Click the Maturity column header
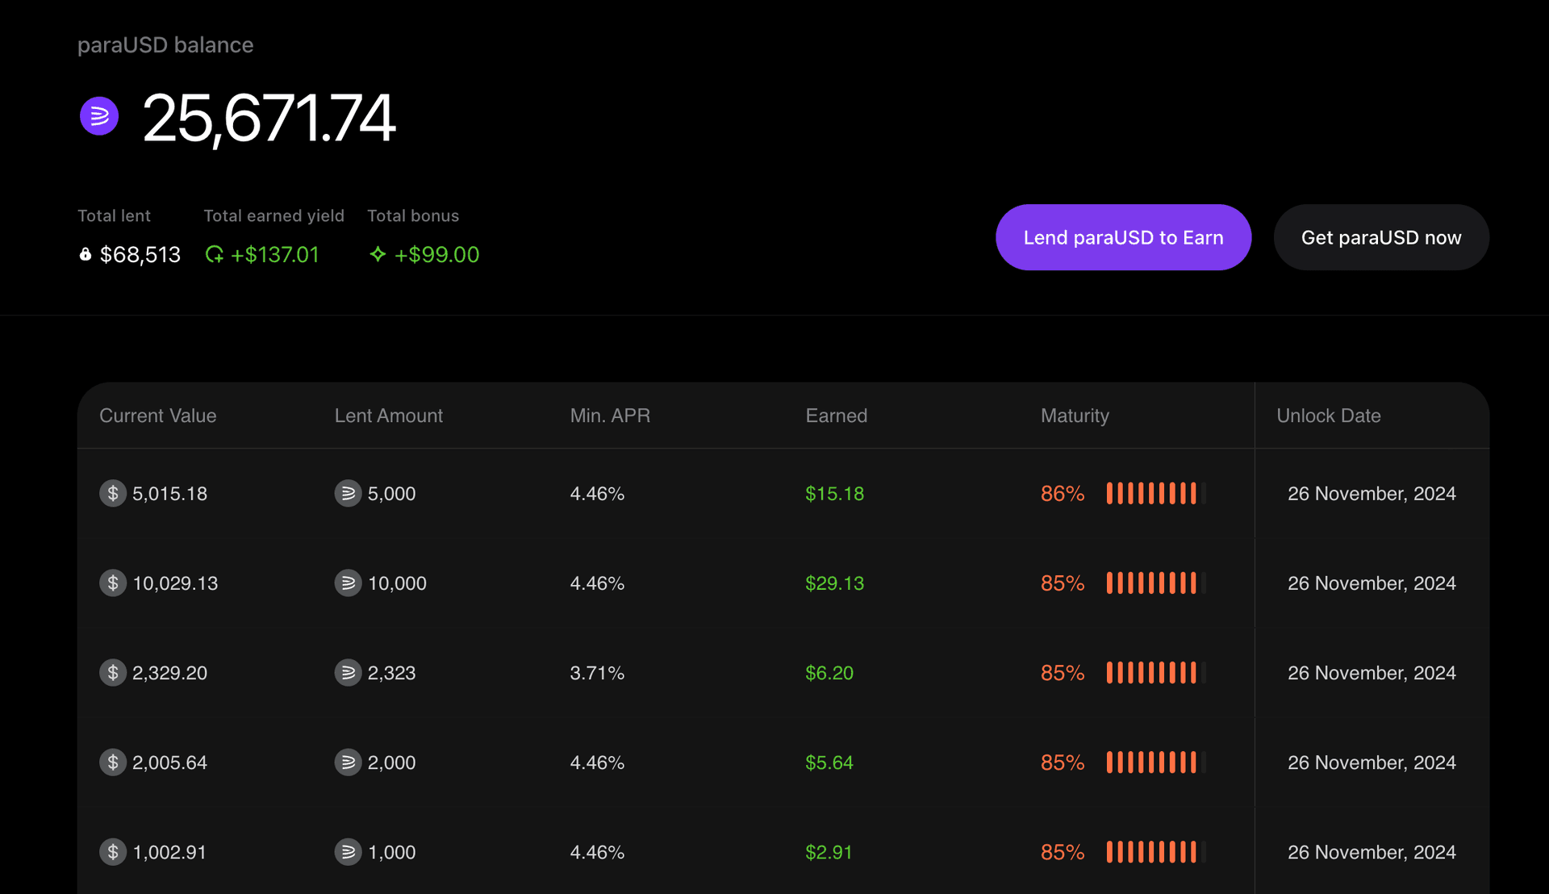Screen dimensions: 1549x894 click(x=1075, y=416)
